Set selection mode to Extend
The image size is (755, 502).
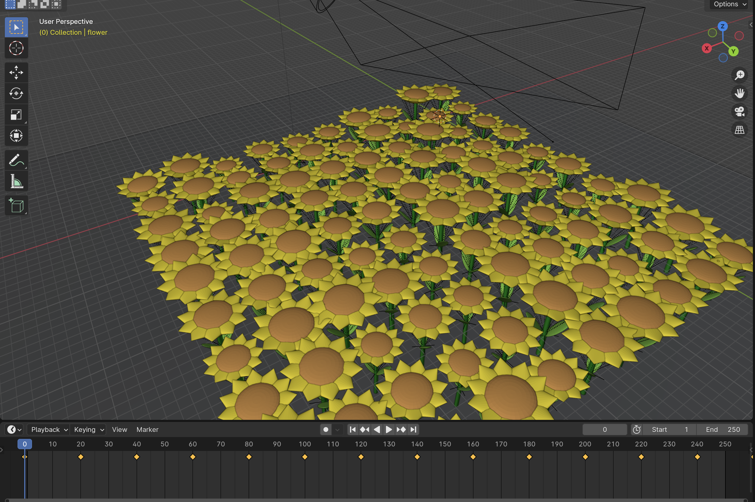pyautogui.click(x=22, y=4)
